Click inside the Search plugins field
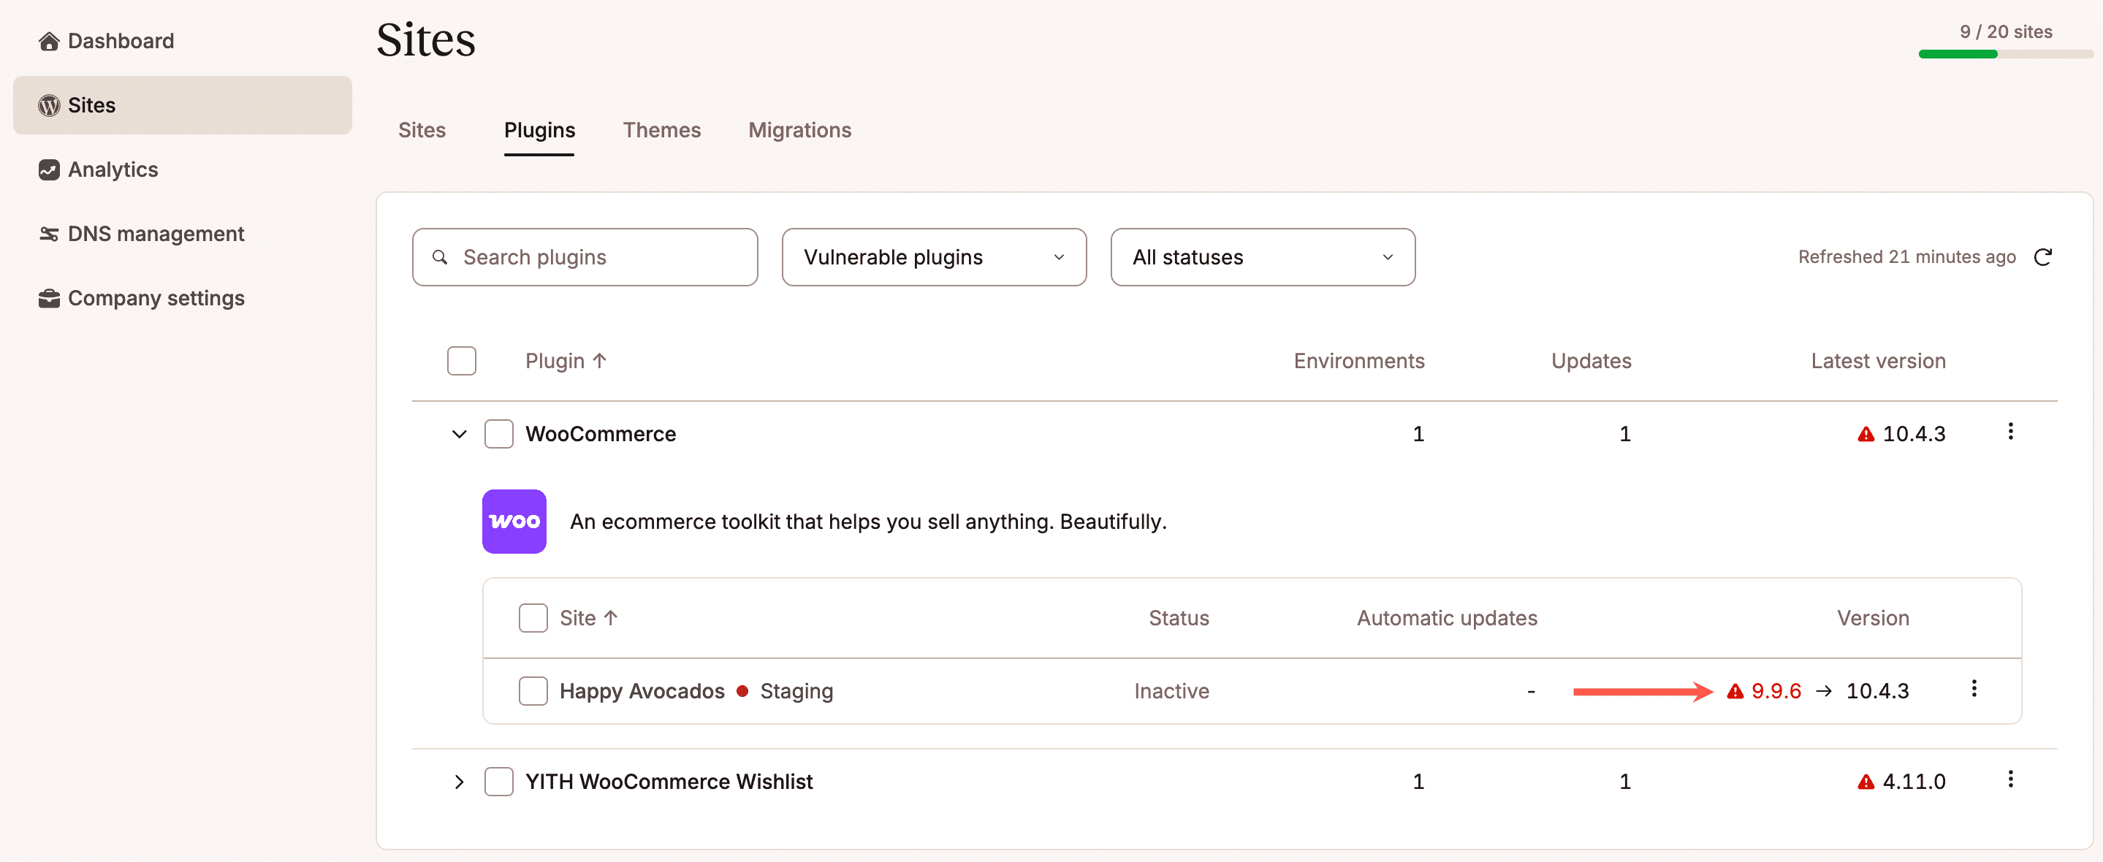Image resolution: width=2103 pixels, height=862 pixels. [x=585, y=257]
